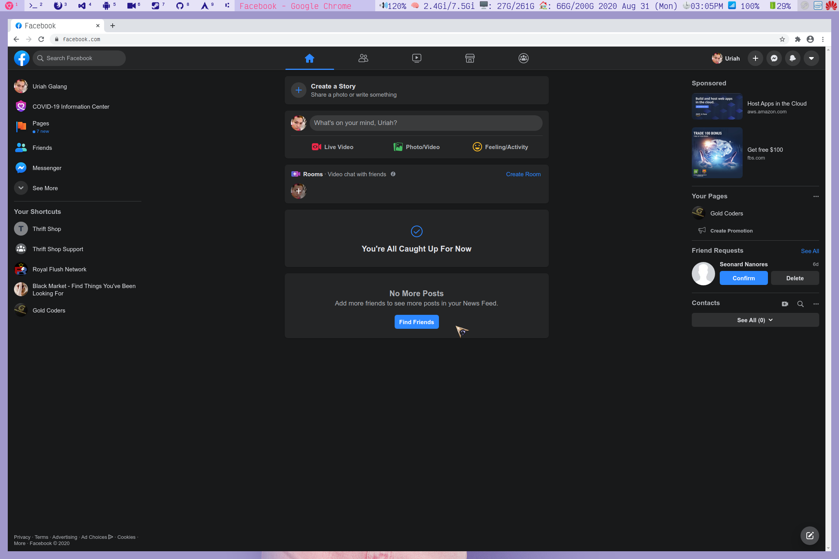
Task: Open COVID-19 Information Center
Action: click(x=78, y=106)
